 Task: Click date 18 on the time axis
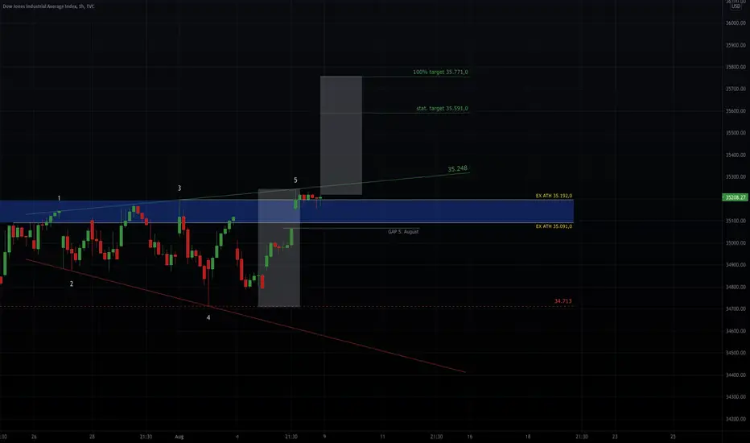pos(528,437)
